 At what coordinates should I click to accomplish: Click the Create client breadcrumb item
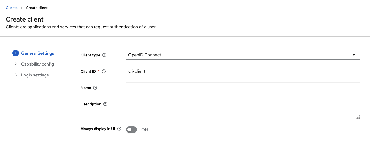(x=37, y=8)
